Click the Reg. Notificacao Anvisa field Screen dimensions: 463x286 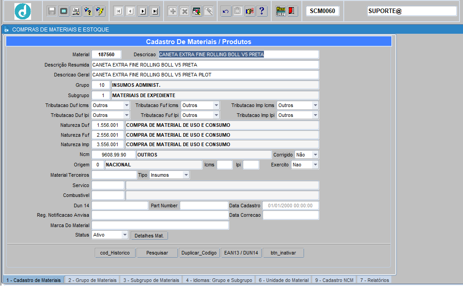coord(160,215)
